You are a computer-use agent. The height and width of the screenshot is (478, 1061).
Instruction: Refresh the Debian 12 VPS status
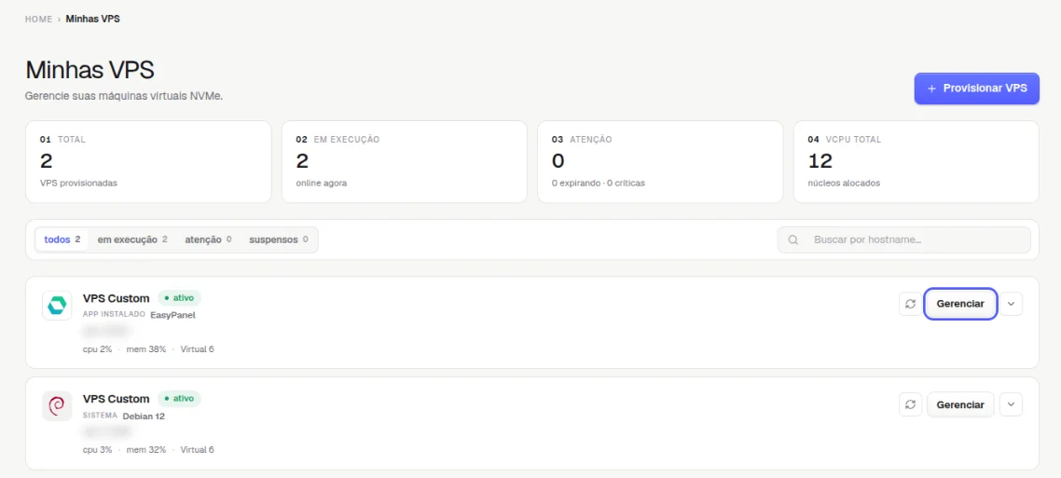[910, 404]
